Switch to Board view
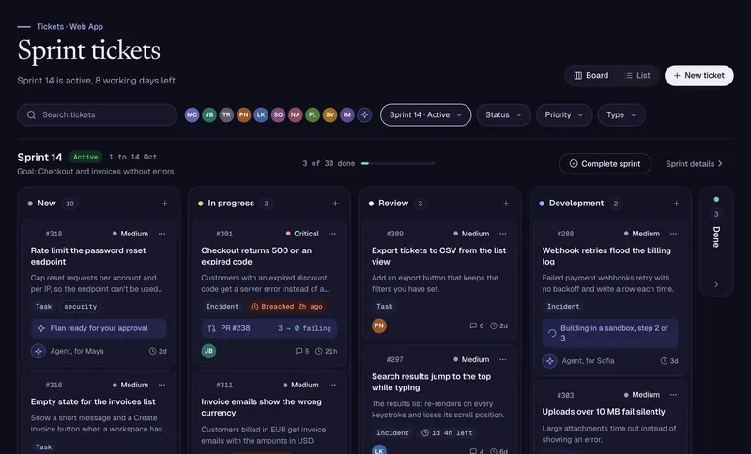Image resolution: width=751 pixels, height=454 pixels. [591, 76]
